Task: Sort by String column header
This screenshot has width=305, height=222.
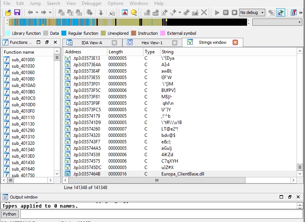Action: (228, 52)
